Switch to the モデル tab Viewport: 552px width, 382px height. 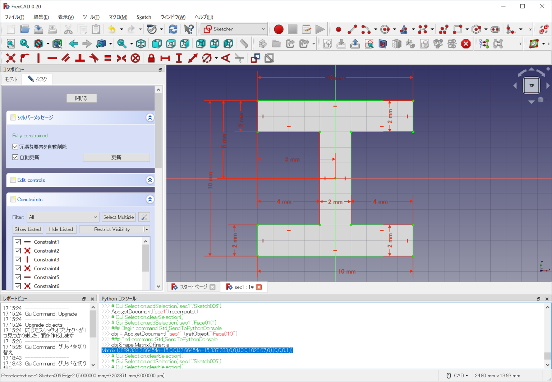(11, 79)
